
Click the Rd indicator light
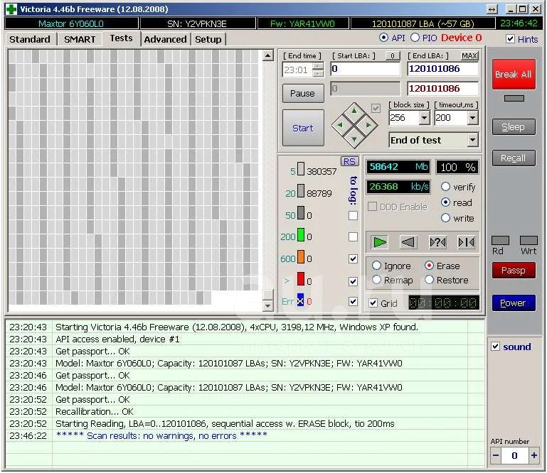coord(500,240)
